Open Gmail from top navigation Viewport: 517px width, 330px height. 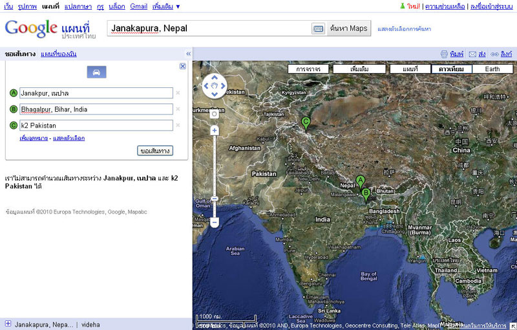point(138,6)
